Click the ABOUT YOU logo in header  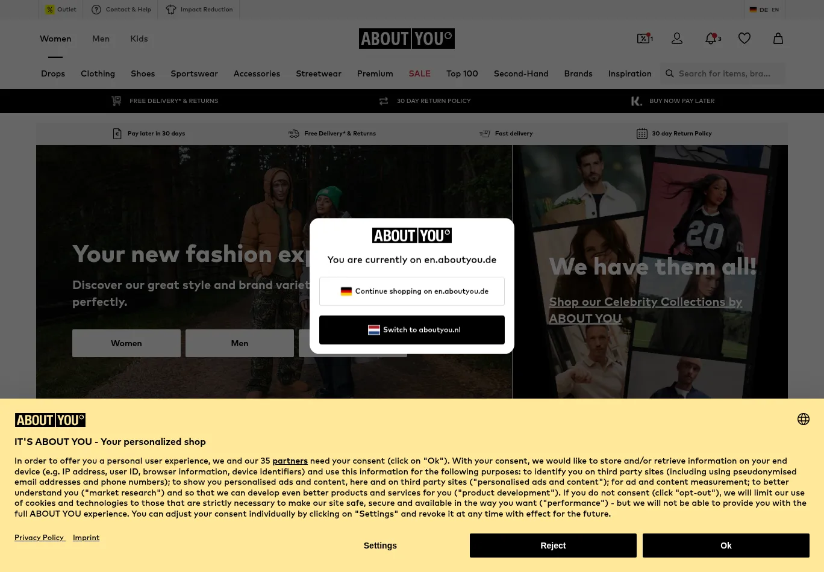pos(407,39)
